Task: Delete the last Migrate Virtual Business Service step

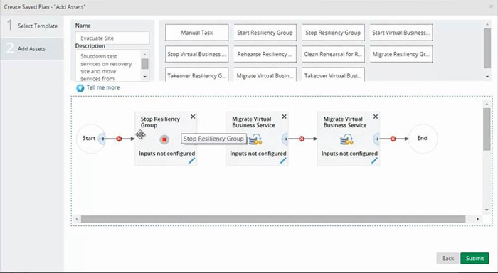Action: click(x=376, y=117)
